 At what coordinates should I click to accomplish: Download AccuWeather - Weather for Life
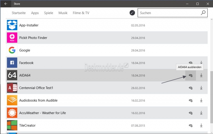[201, 113]
